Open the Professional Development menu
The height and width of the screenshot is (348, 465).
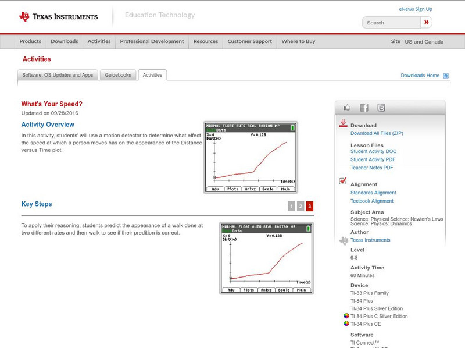[152, 41]
